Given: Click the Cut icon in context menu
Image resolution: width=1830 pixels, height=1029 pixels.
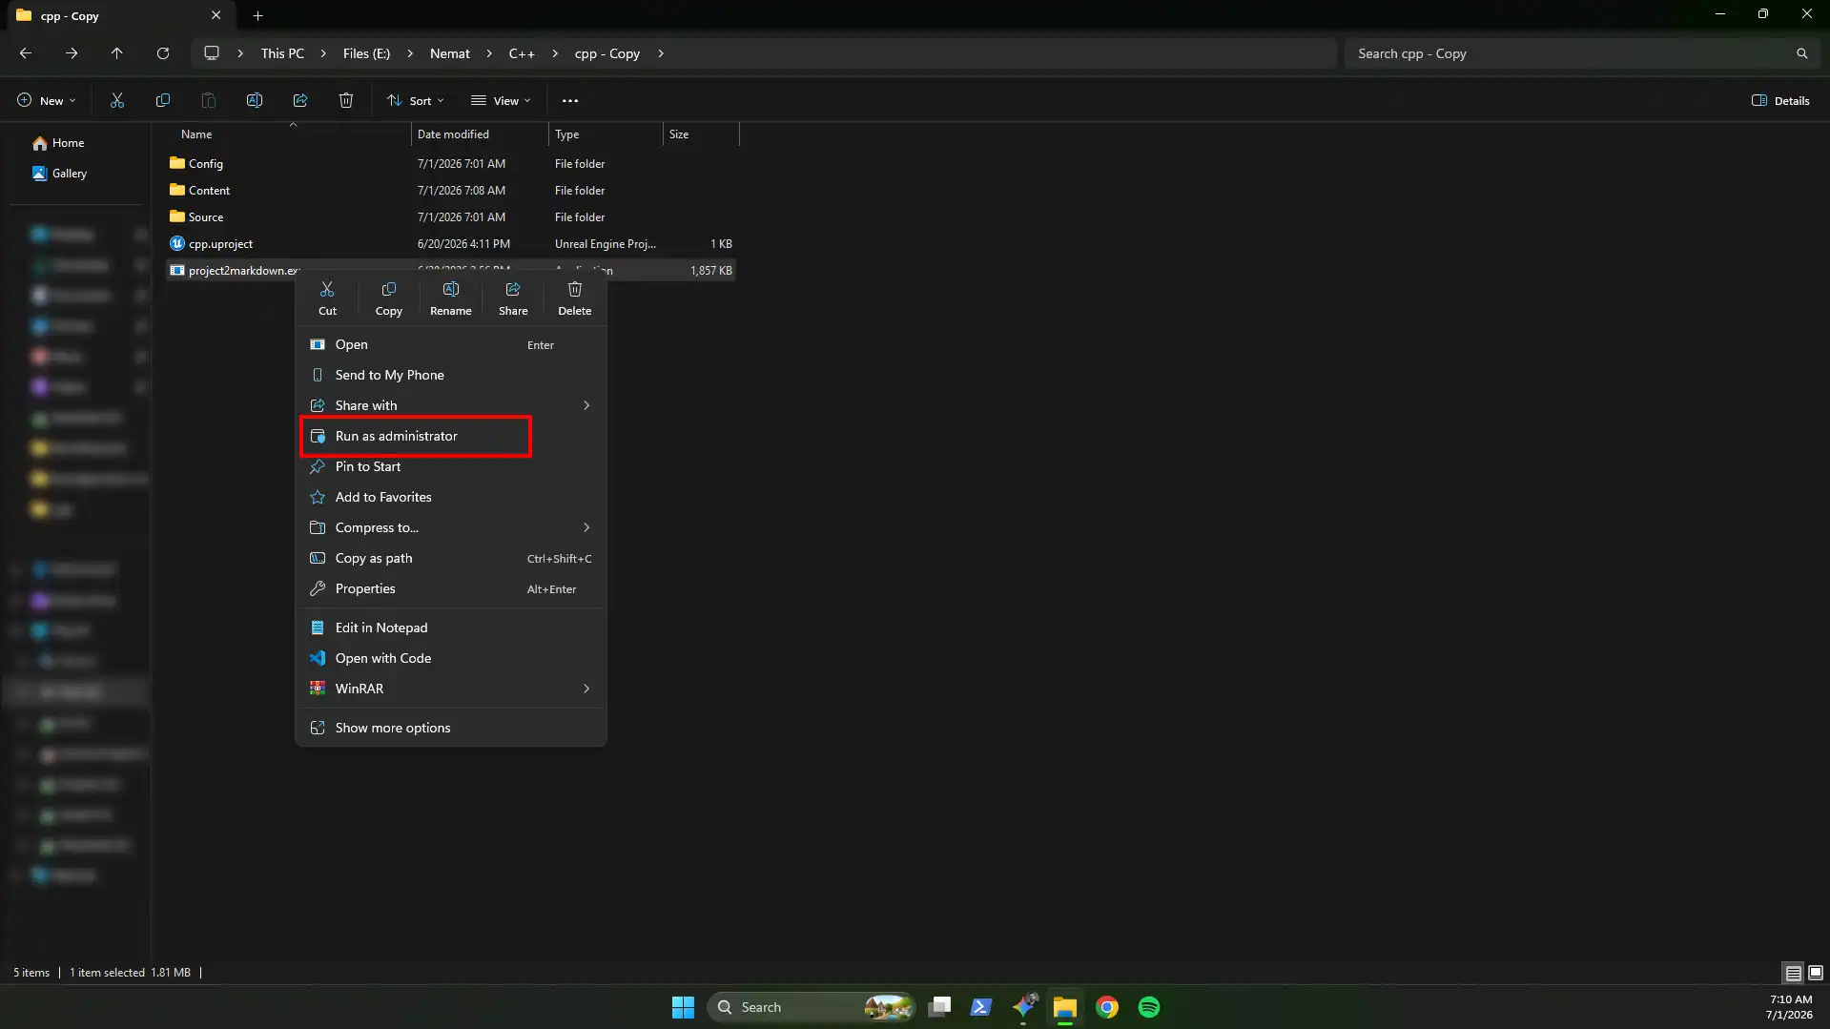Looking at the screenshot, I should tap(327, 298).
